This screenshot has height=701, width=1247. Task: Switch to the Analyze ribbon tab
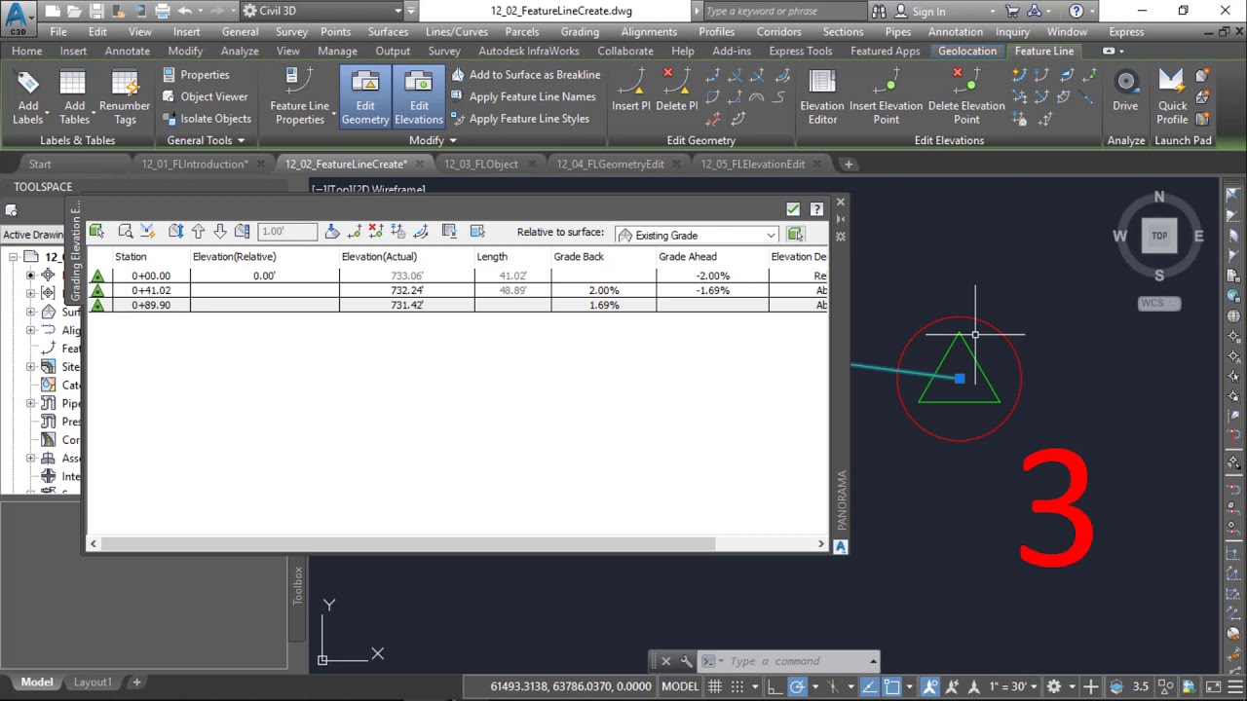click(240, 51)
